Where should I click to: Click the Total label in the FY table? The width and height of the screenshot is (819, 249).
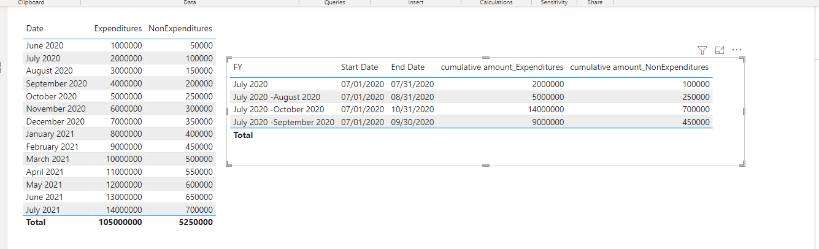click(x=243, y=135)
